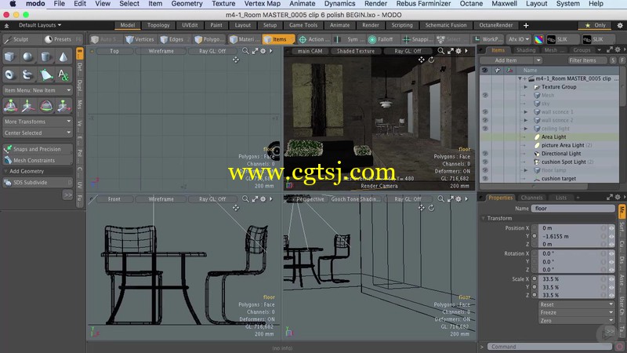The height and width of the screenshot is (353, 627).
Task: Maximize the main CAM viewport
Action: (450, 51)
